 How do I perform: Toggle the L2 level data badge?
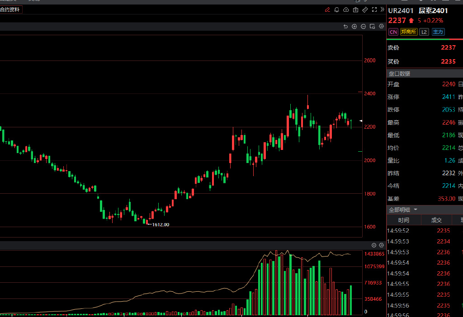point(424,32)
